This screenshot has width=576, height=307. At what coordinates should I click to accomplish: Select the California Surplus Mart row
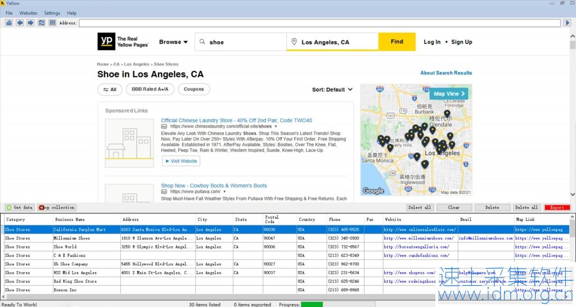click(286, 229)
